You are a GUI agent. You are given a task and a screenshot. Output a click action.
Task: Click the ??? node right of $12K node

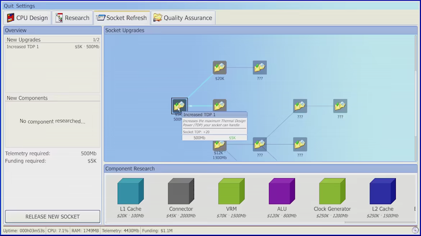[260, 145]
